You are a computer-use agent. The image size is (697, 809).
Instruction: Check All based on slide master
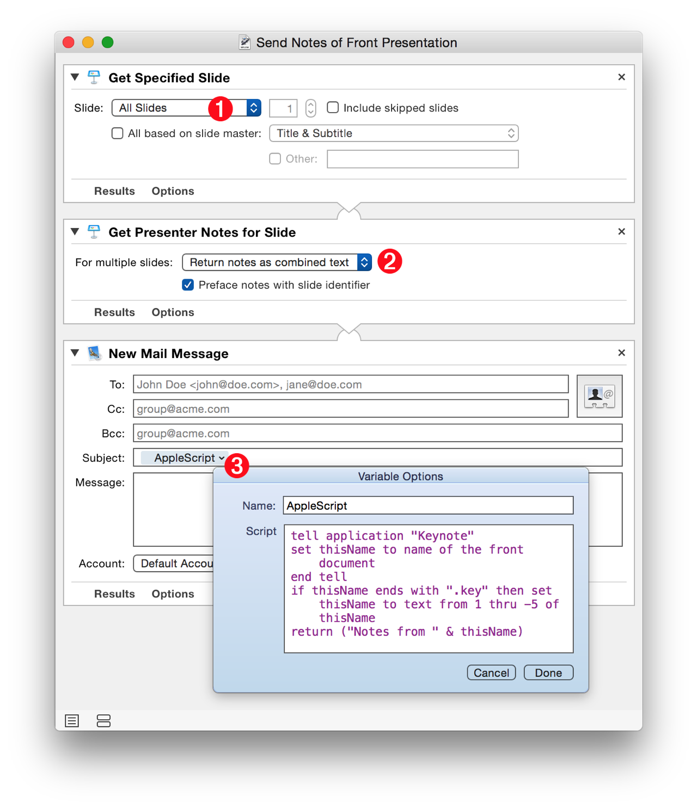coord(117,133)
